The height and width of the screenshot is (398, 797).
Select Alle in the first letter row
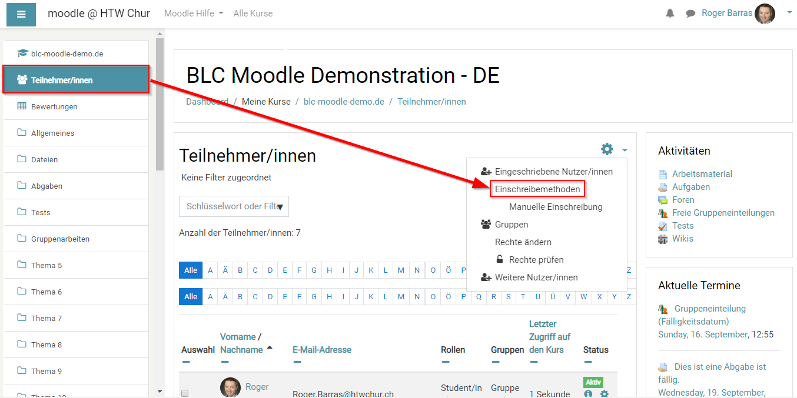click(x=191, y=270)
